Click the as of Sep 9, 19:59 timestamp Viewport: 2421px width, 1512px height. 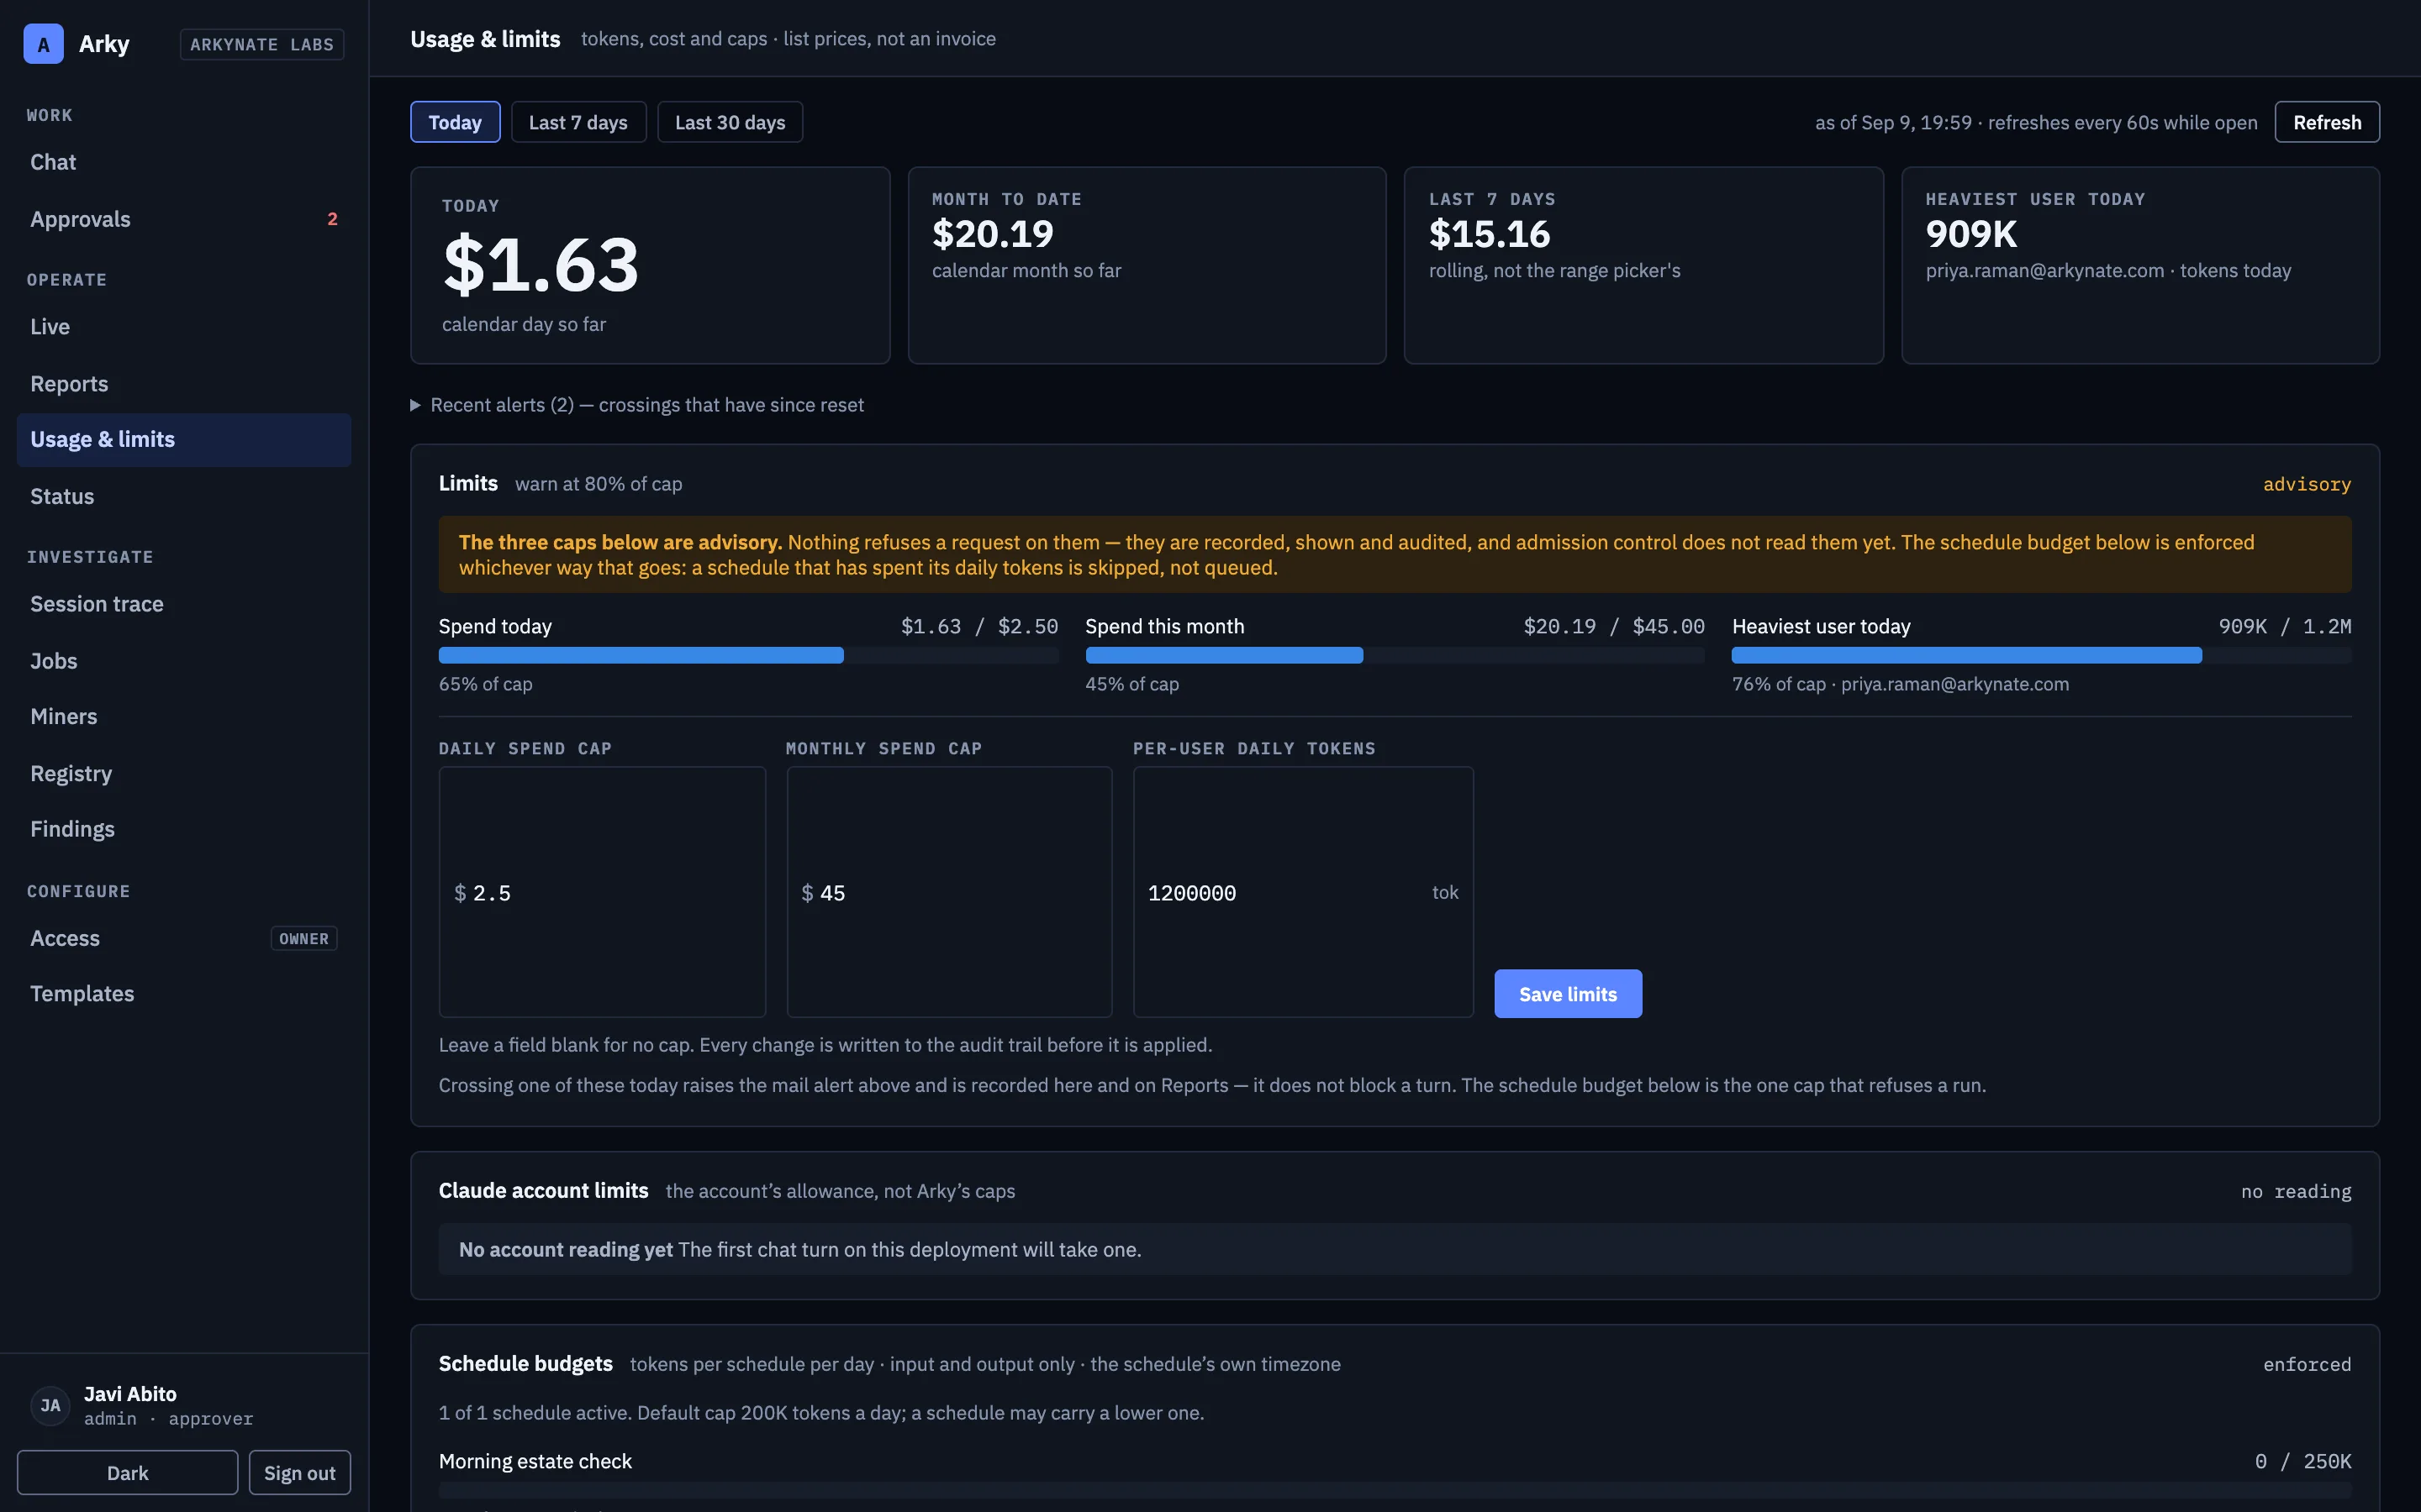1893,122
